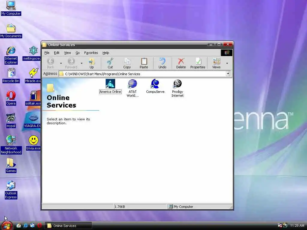Select the mypal raccoon icon
The width and height of the screenshot is (307, 230).
(11, 120)
